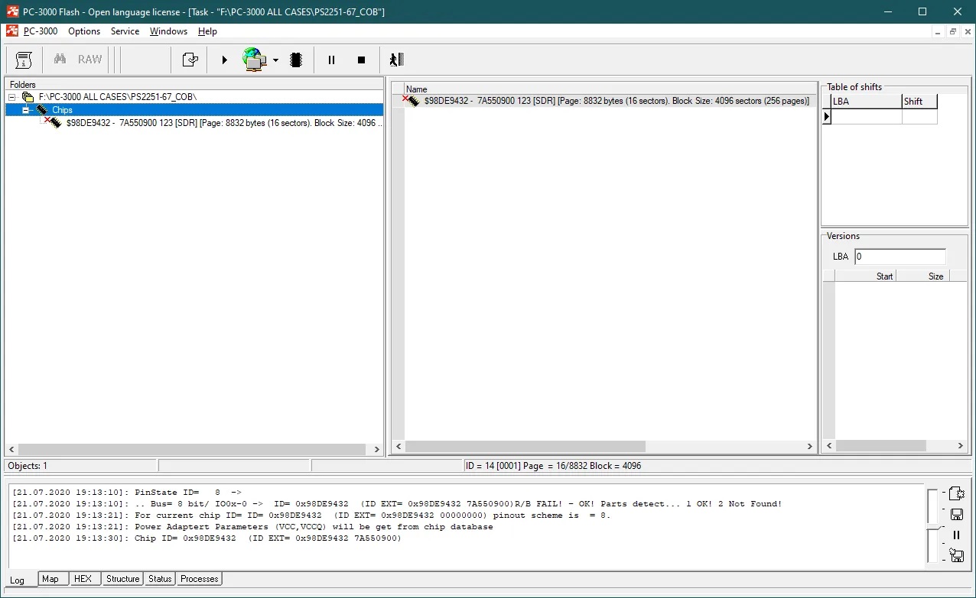Switch to the HEX tab

pos(83,579)
